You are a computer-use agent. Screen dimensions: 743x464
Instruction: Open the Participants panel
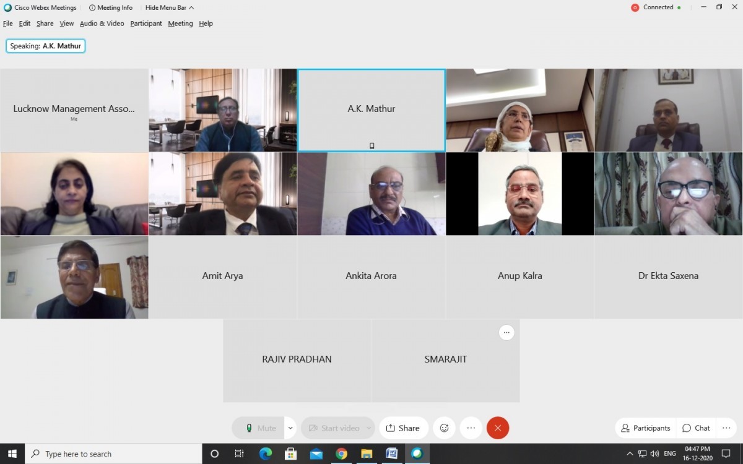[x=646, y=428]
